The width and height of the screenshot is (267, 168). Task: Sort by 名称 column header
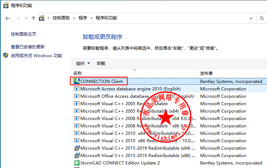77,73
